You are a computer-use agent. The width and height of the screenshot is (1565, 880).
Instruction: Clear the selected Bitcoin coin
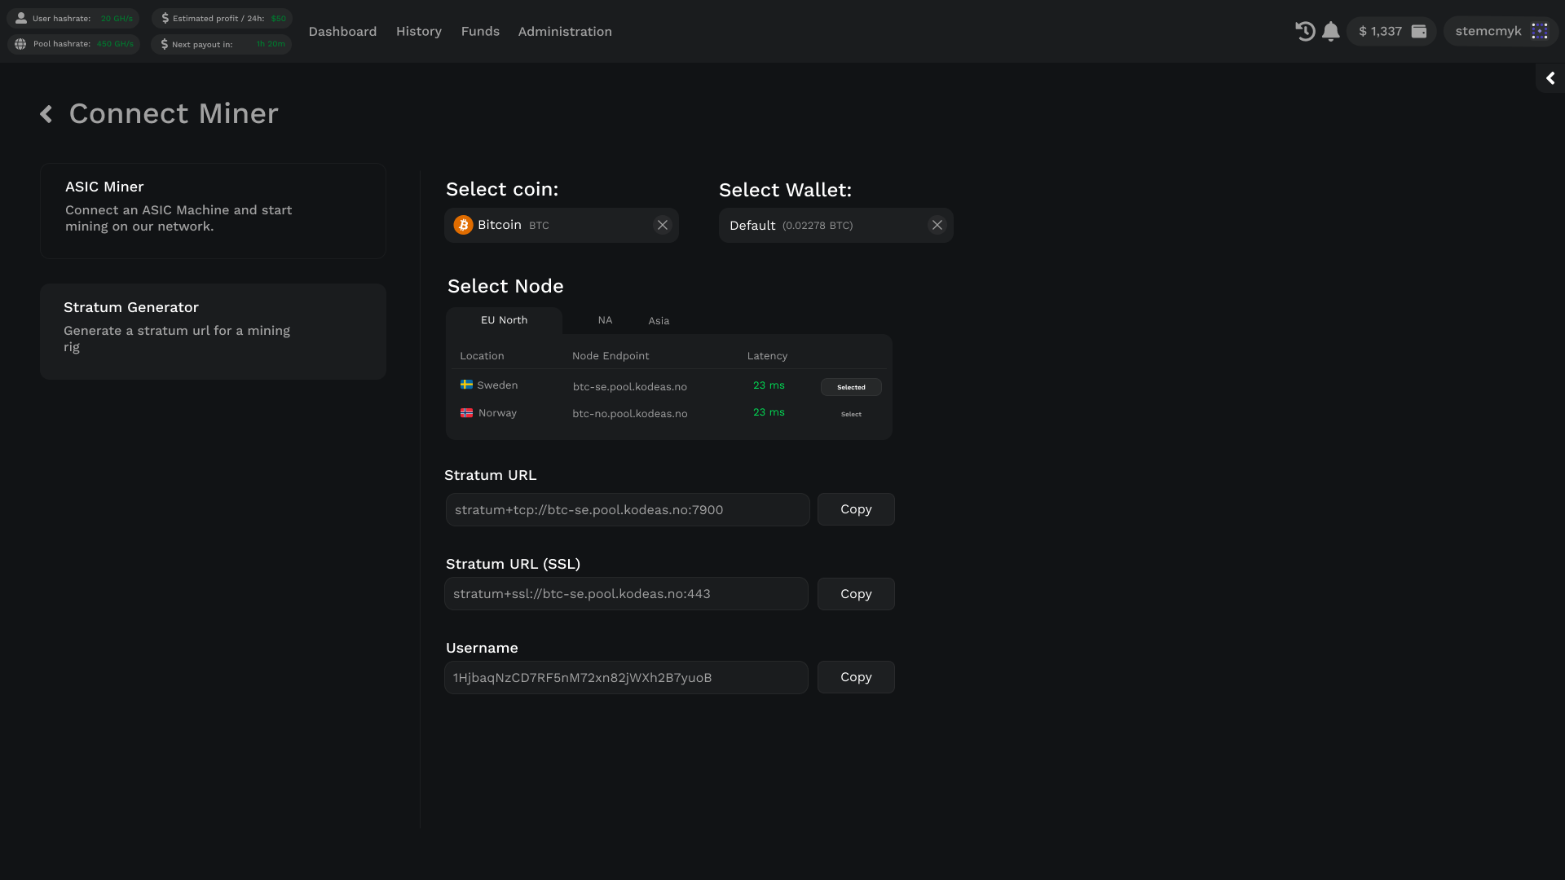pos(662,225)
